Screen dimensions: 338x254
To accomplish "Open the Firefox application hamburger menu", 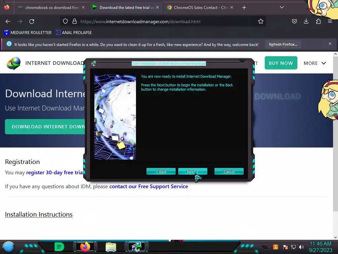I will click(x=330, y=21).
